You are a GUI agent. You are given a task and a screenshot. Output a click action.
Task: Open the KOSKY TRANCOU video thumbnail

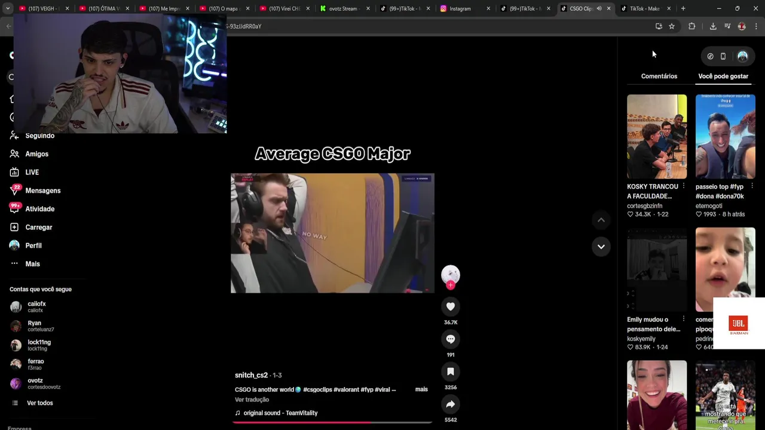pos(657,136)
